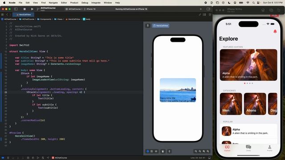Toggle the navigator sidebar in Xcode toolbar
Screen dimensions: 285x160
16,9
